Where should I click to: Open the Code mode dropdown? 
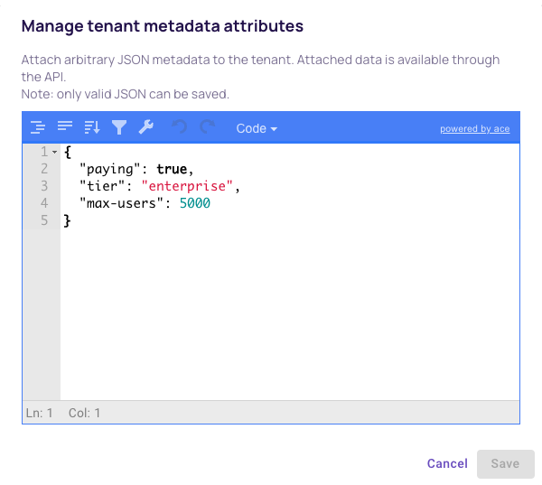click(257, 128)
